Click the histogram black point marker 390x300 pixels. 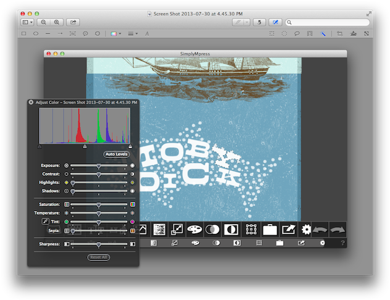tap(40, 146)
